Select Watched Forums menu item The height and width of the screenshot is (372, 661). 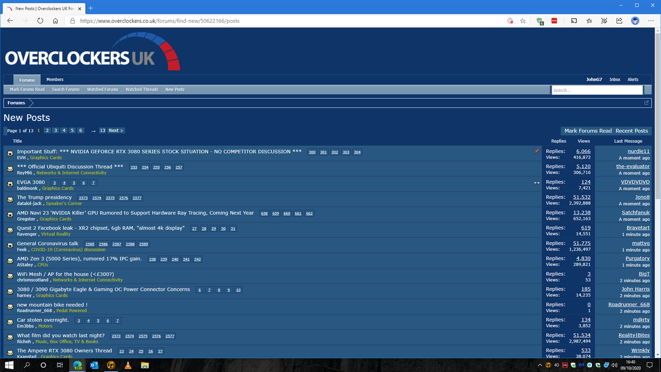point(102,89)
